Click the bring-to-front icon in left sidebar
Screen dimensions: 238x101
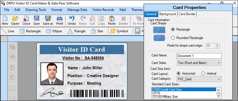click(12, 47)
